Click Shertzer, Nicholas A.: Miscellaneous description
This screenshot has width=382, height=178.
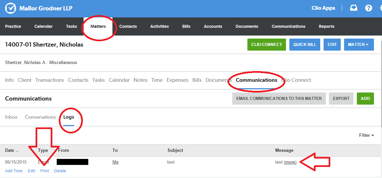41,62
